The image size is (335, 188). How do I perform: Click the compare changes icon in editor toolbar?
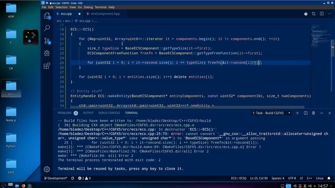[x=314, y=14]
